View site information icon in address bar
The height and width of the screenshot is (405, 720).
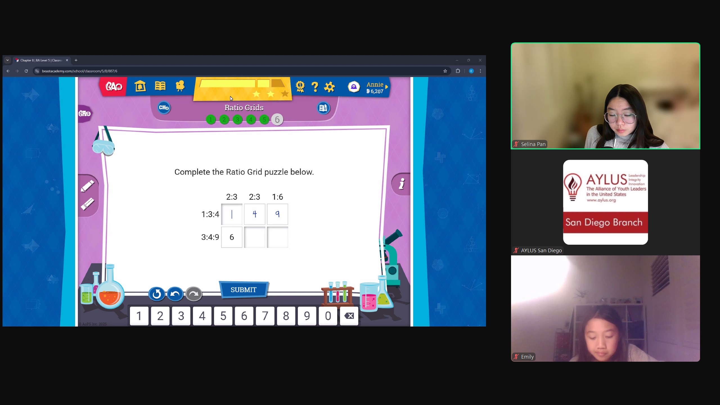(37, 71)
